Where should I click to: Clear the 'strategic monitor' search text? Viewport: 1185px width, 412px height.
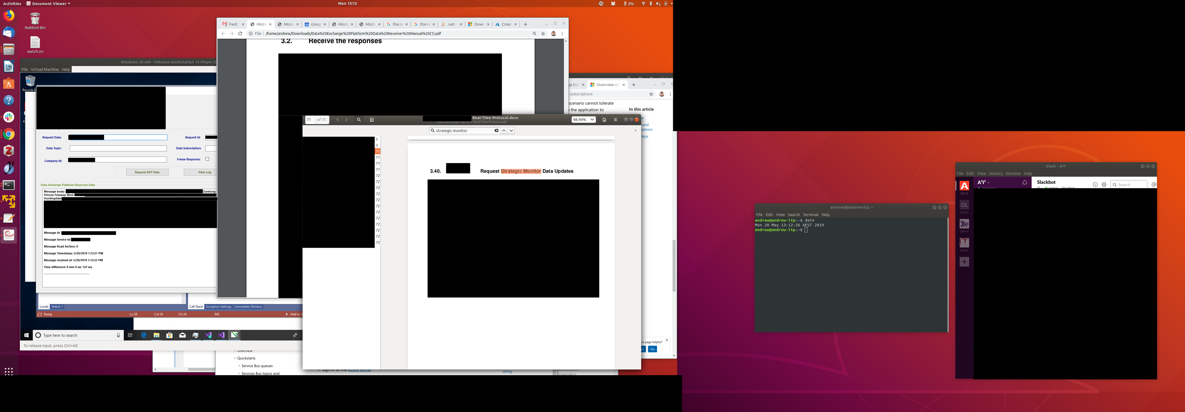496,131
